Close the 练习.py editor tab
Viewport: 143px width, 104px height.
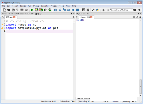14,17
